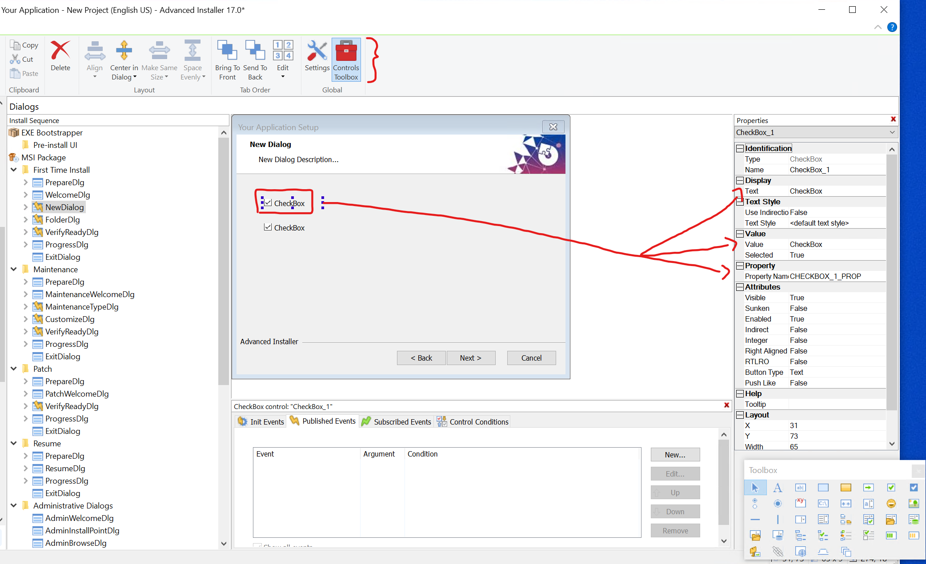
Task: Open the Control Conditions tab
Action: tap(473, 421)
